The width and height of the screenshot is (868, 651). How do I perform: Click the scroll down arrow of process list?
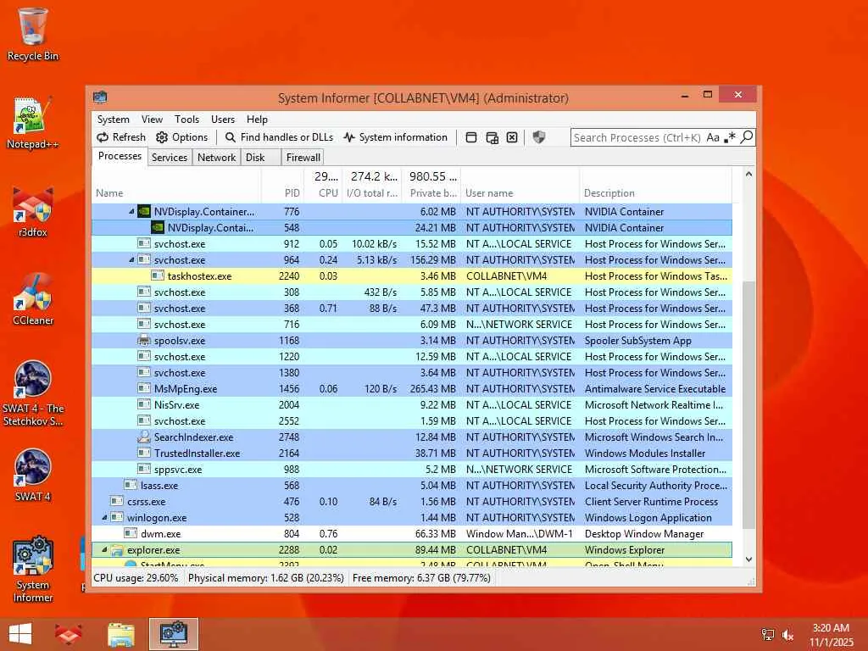(x=748, y=559)
